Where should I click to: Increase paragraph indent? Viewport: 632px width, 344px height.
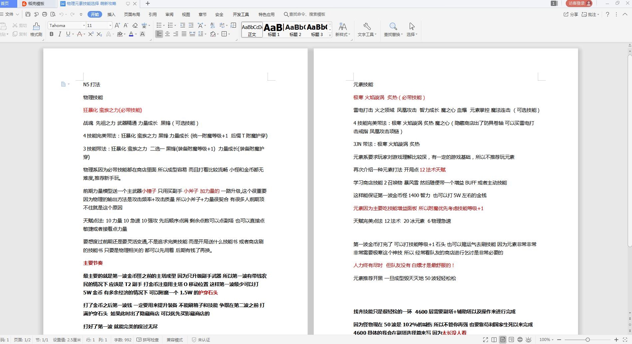pyautogui.click(x=191, y=25)
